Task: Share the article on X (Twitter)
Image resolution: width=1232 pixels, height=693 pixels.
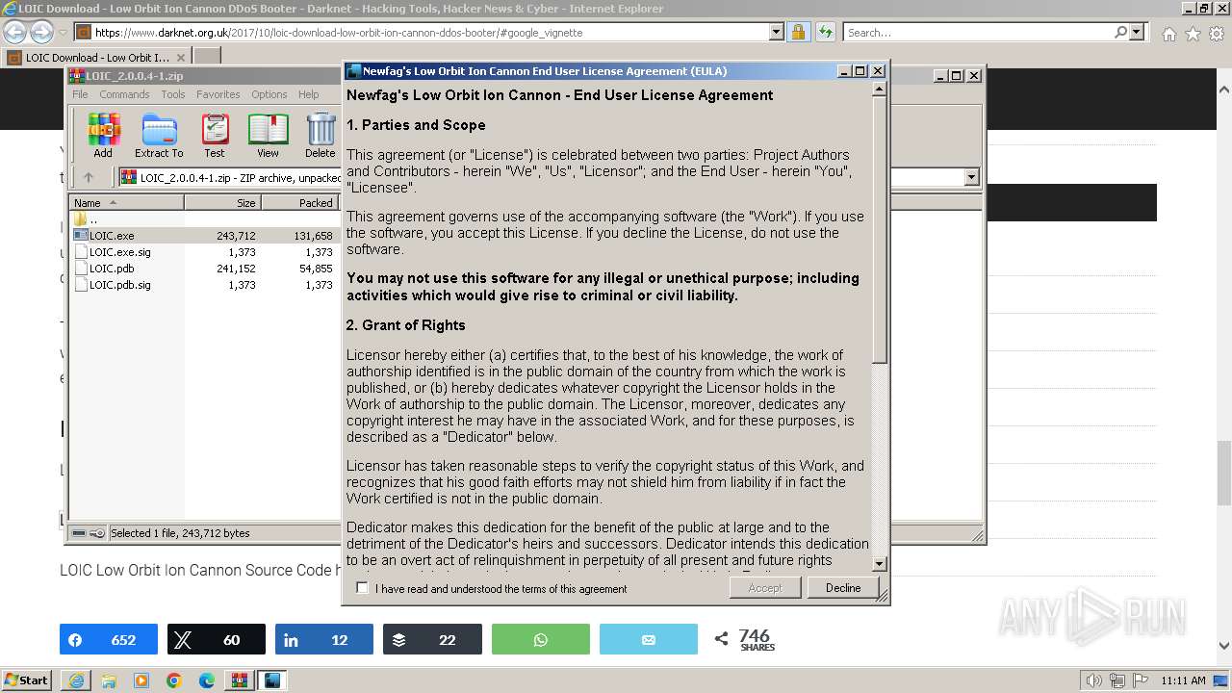Action: tap(217, 639)
